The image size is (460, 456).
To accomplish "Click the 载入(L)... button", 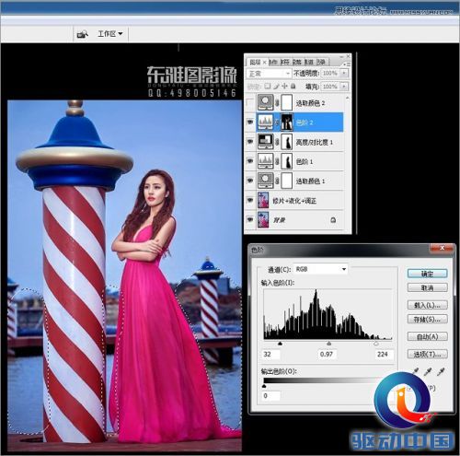I will 427,305.
